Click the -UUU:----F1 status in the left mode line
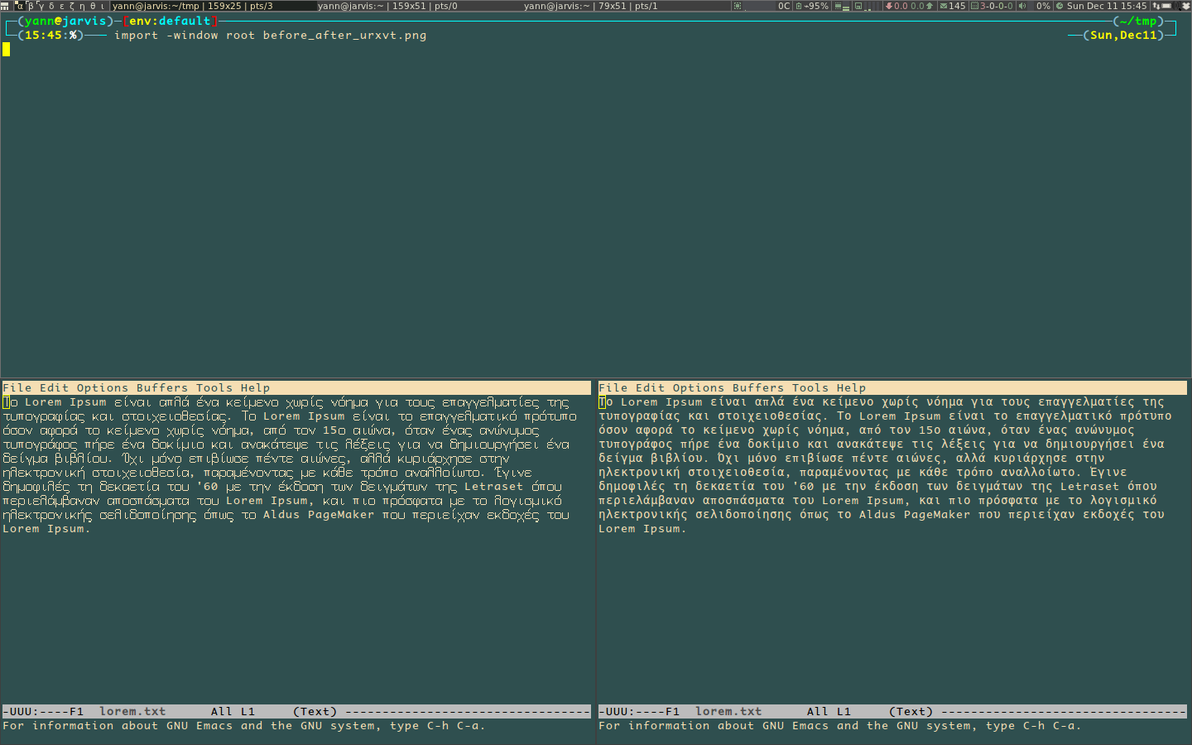Image resolution: width=1192 pixels, height=745 pixels. [x=43, y=711]
